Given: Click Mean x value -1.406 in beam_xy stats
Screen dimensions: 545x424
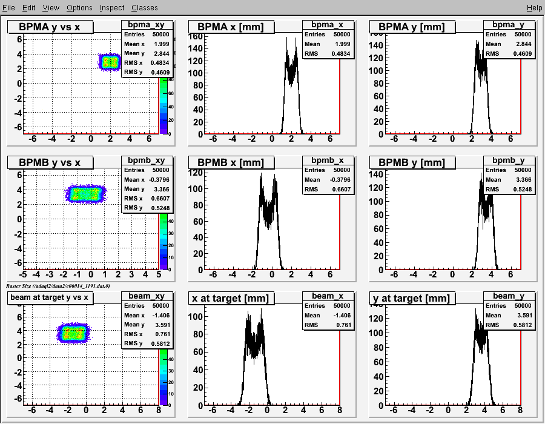Looking at the screenshot, I should pyautogui.click(x=161, y=315).
